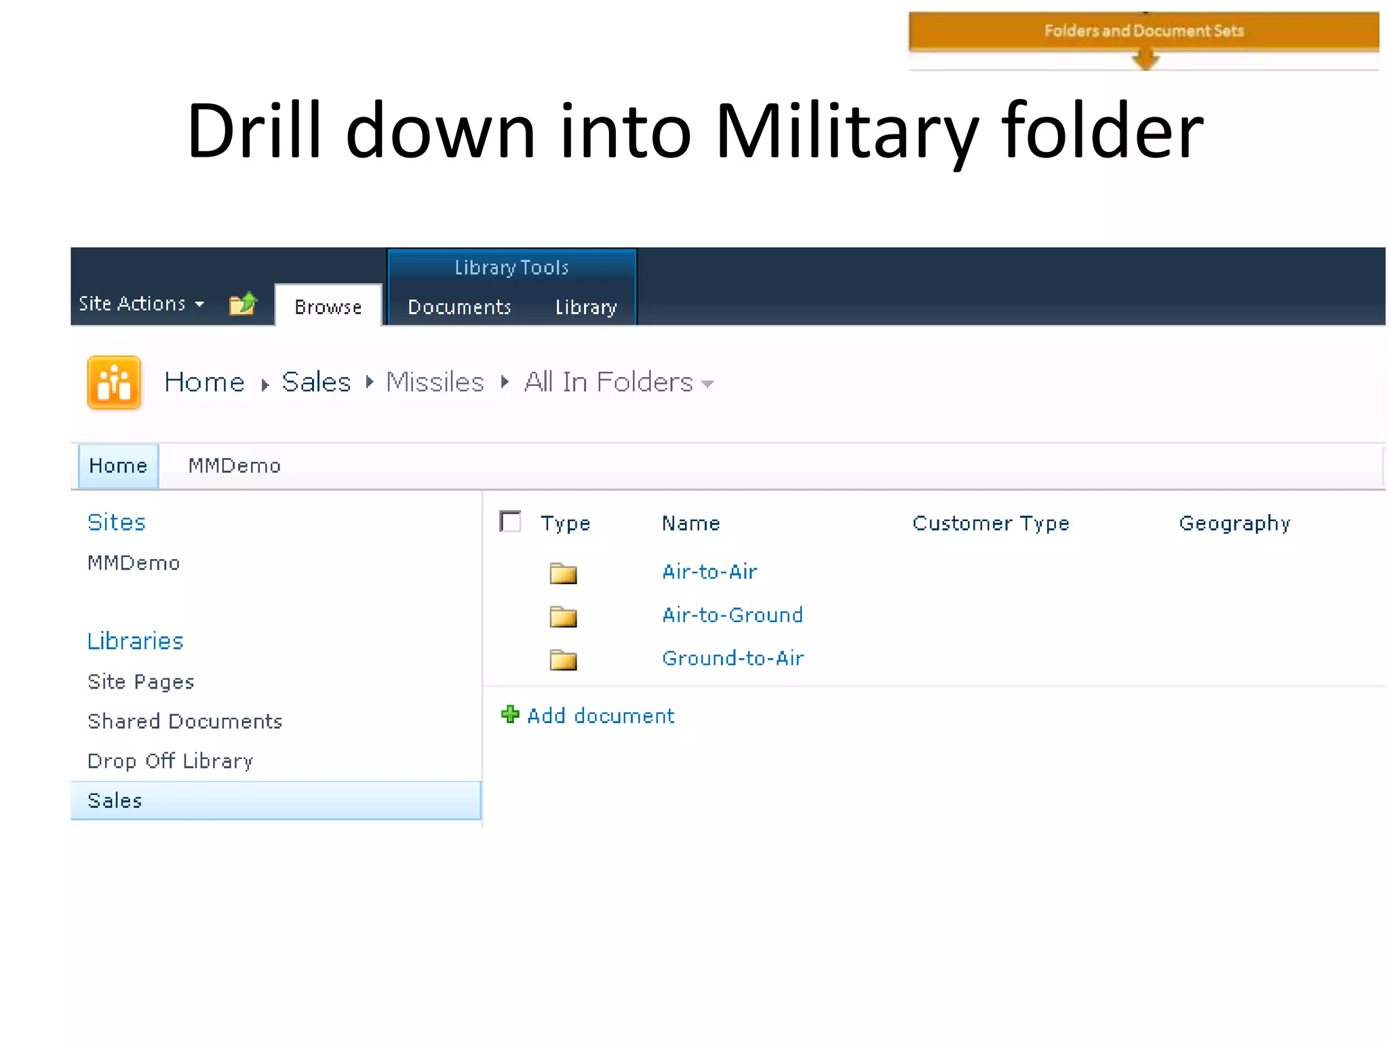
Task: Open the Air-to-Ground folder link
Action: 732,615
